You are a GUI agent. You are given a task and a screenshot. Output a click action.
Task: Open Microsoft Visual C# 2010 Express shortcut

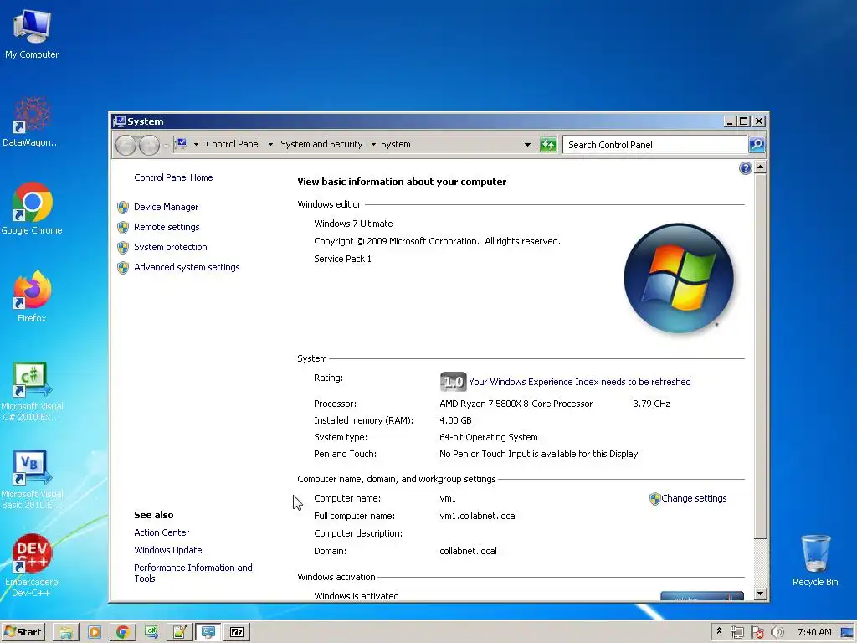point(32,390)
